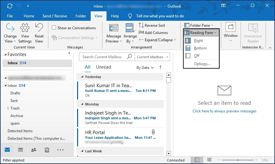The width and height of the screenshot is (275, 164).
Task: Click the scroll up arrow in message list
Action: (168, 75)
